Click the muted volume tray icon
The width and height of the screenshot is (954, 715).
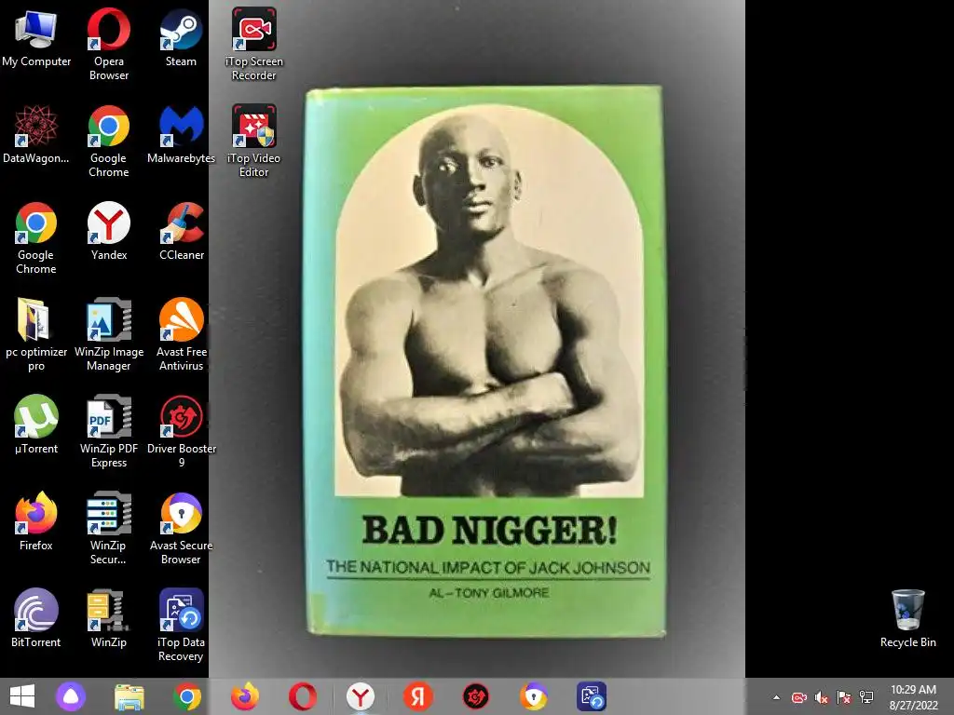[822, 697]
